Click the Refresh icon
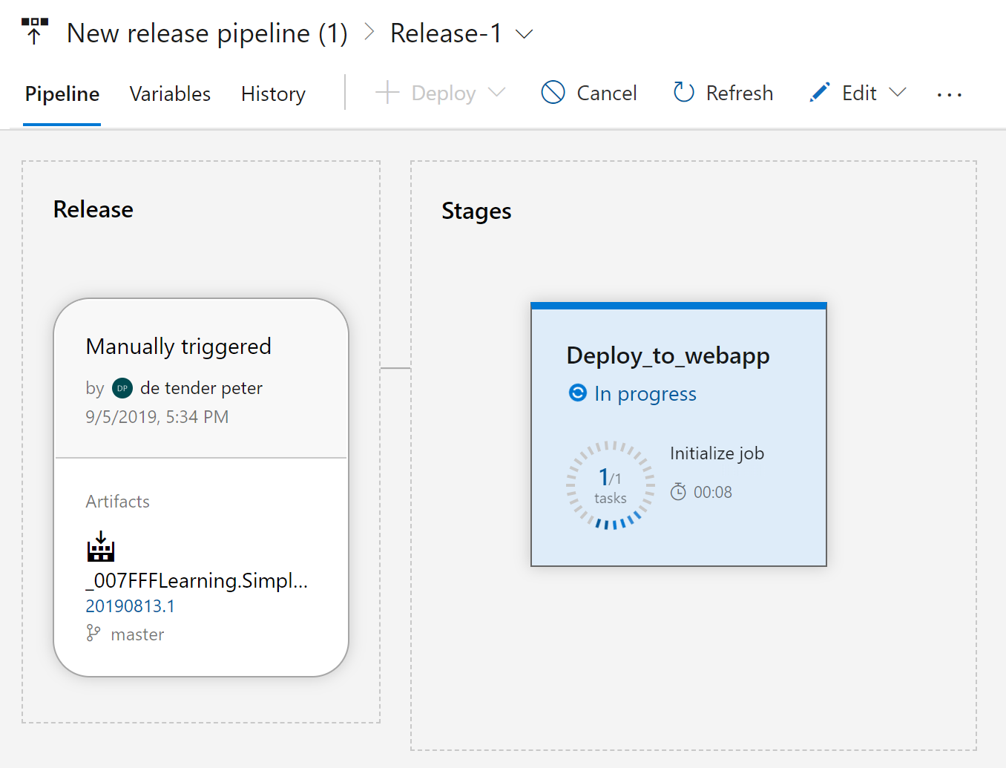This screenshot has width=1006, height=768. pyautogui.click(x=683, y=92)
